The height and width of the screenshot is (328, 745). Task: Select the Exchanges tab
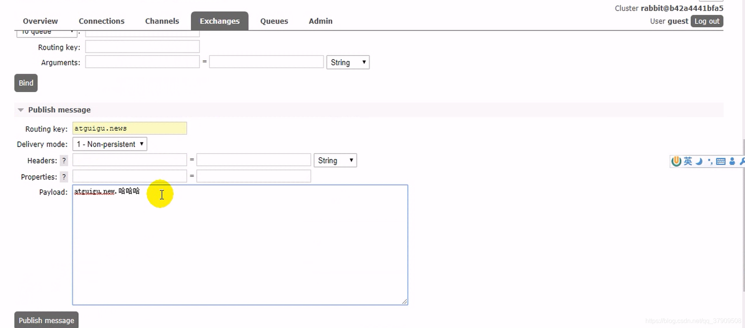[220, 21]
